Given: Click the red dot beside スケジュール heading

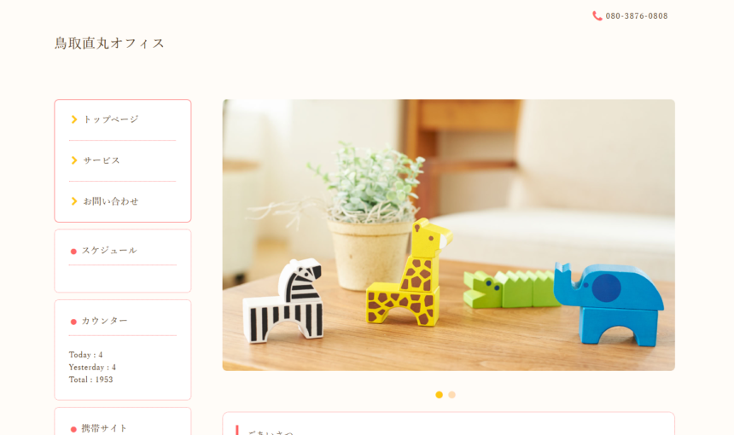Looking at the screenshot, I should click(73, 252).
